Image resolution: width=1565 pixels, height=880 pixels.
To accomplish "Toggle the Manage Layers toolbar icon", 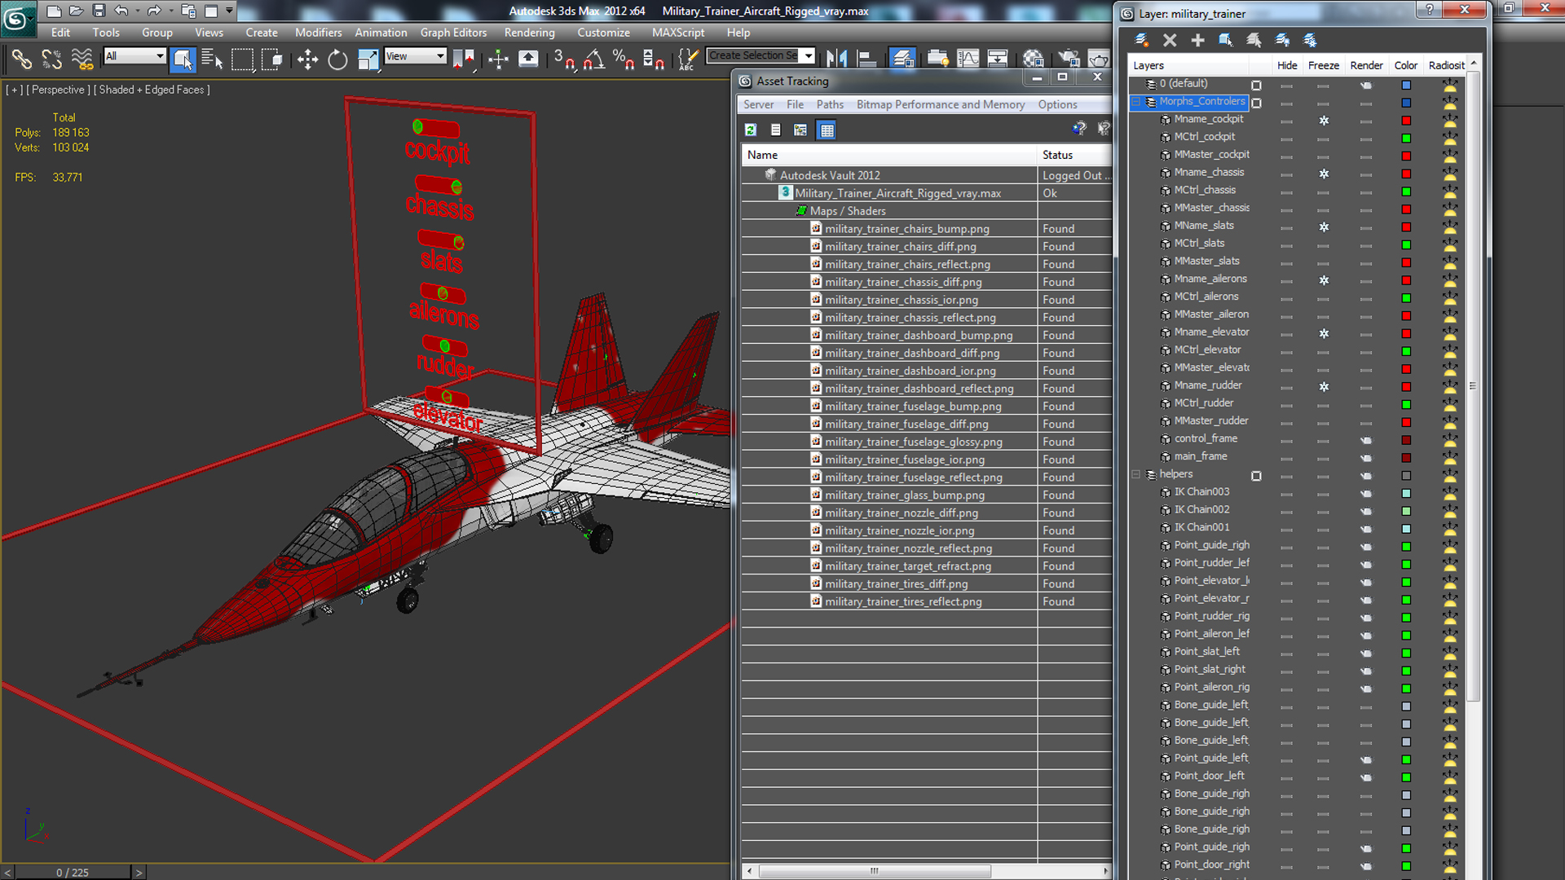I will pos(902,59).
